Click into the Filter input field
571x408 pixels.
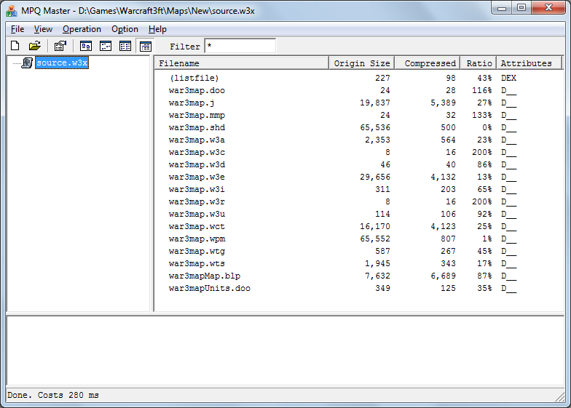240,47
